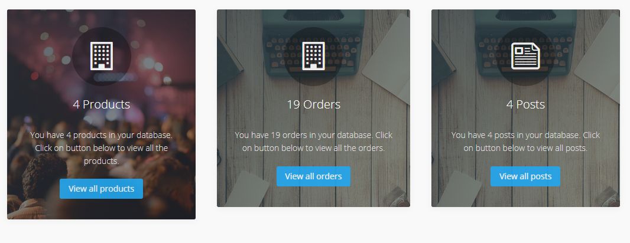
Task: Click the building icon above 19 Orders
Action: pos(313,56)
